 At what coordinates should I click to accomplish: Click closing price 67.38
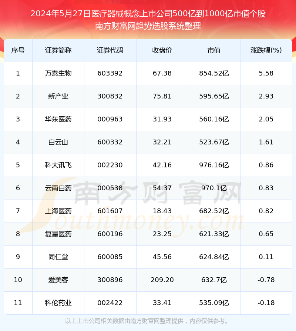162,73
